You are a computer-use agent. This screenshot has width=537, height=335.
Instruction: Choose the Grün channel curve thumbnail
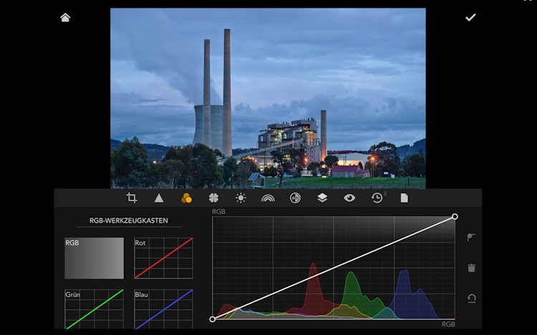[94, 309]
